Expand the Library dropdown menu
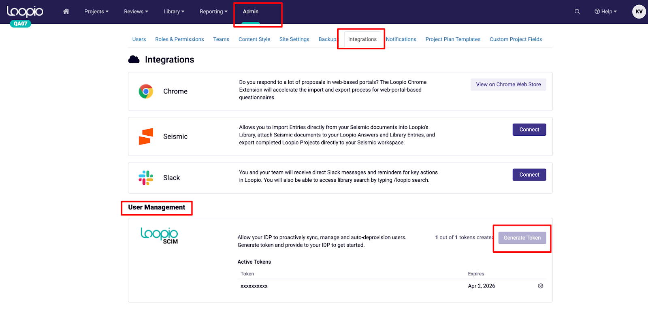Viewport: 648px width, 309px height. click(x=174, y=12)
